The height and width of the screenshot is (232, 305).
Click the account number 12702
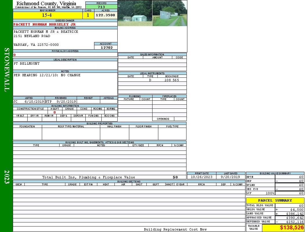point(106,48)
